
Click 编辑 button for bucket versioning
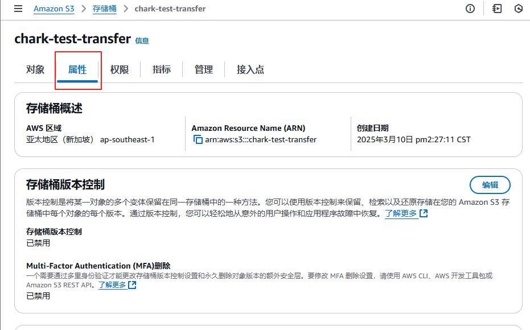pos(490,185)
